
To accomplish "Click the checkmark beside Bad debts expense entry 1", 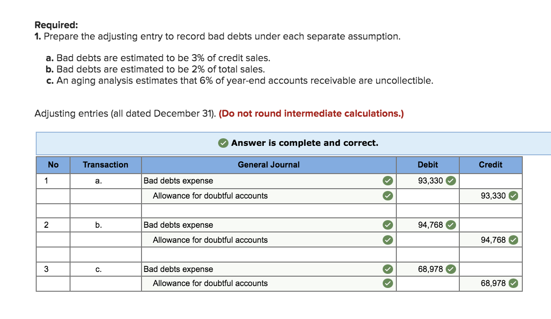I will (x=388, y=181).
